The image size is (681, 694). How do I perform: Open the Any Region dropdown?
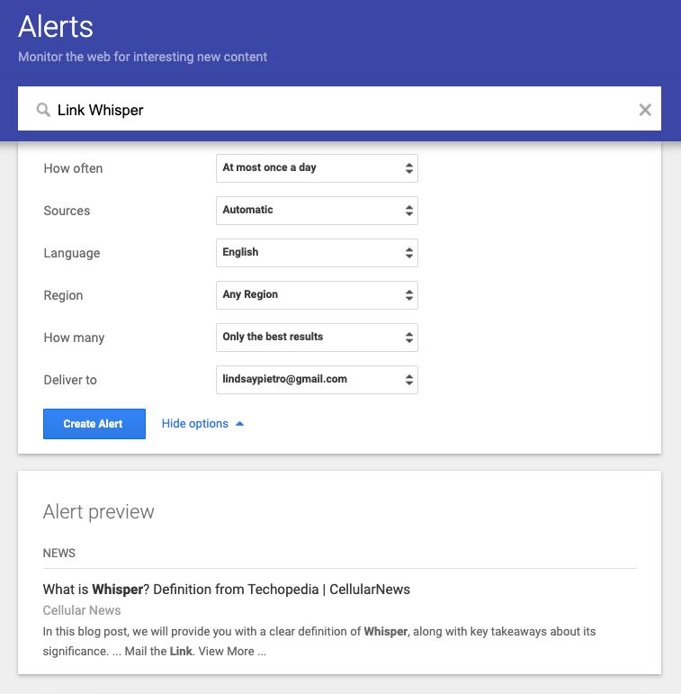coord(317,295)
